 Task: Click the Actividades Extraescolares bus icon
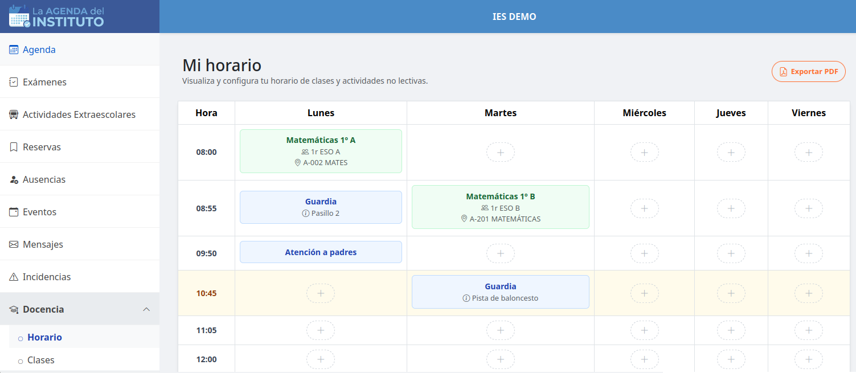(x=14, y=114)
